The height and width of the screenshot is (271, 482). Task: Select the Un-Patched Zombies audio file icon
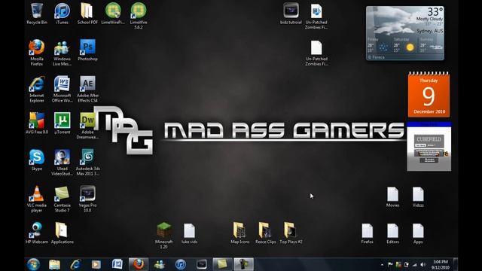[316, 16]
